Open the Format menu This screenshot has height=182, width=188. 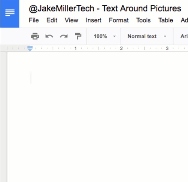pos(119,20)
